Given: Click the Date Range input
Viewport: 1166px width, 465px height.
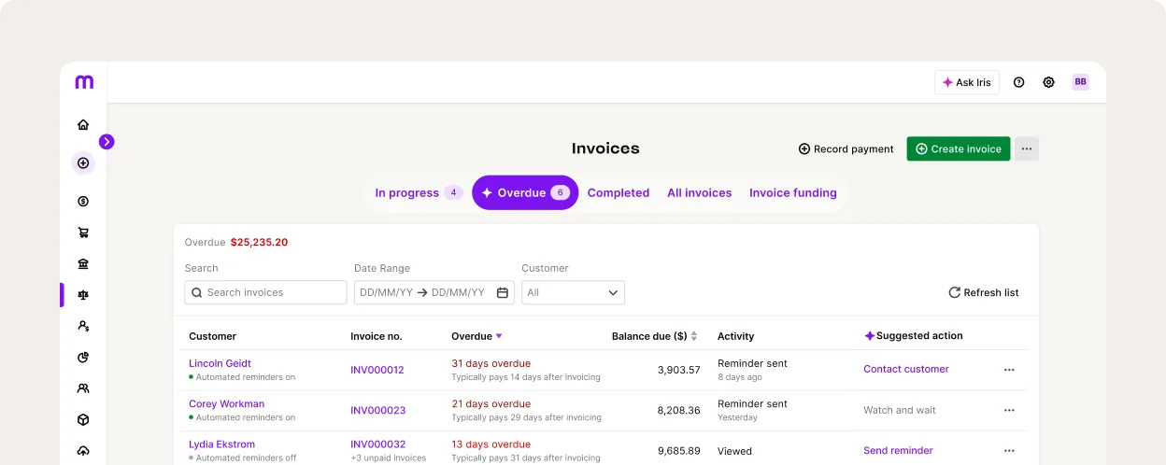Looking at the screenshot, I should (434, 292).
